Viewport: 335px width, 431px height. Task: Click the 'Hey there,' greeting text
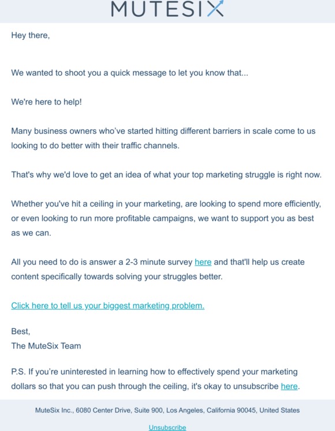coord(30,35)
